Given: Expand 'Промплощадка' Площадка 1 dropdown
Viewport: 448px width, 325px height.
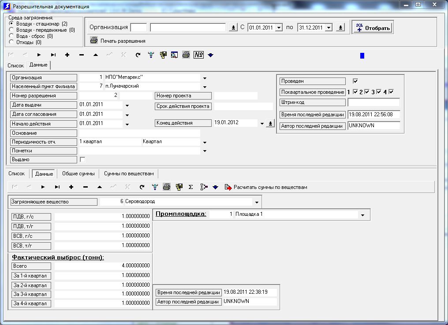Looking at the screenshot, I should (362, 215).
